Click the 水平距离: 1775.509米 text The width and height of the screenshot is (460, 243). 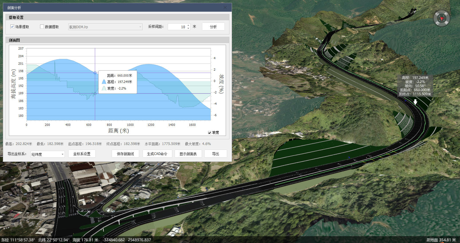(x=163, y=144)
